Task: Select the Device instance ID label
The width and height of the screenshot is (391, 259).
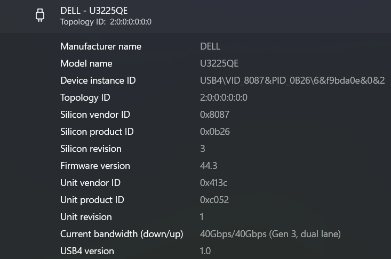Action: pos(98,80)
